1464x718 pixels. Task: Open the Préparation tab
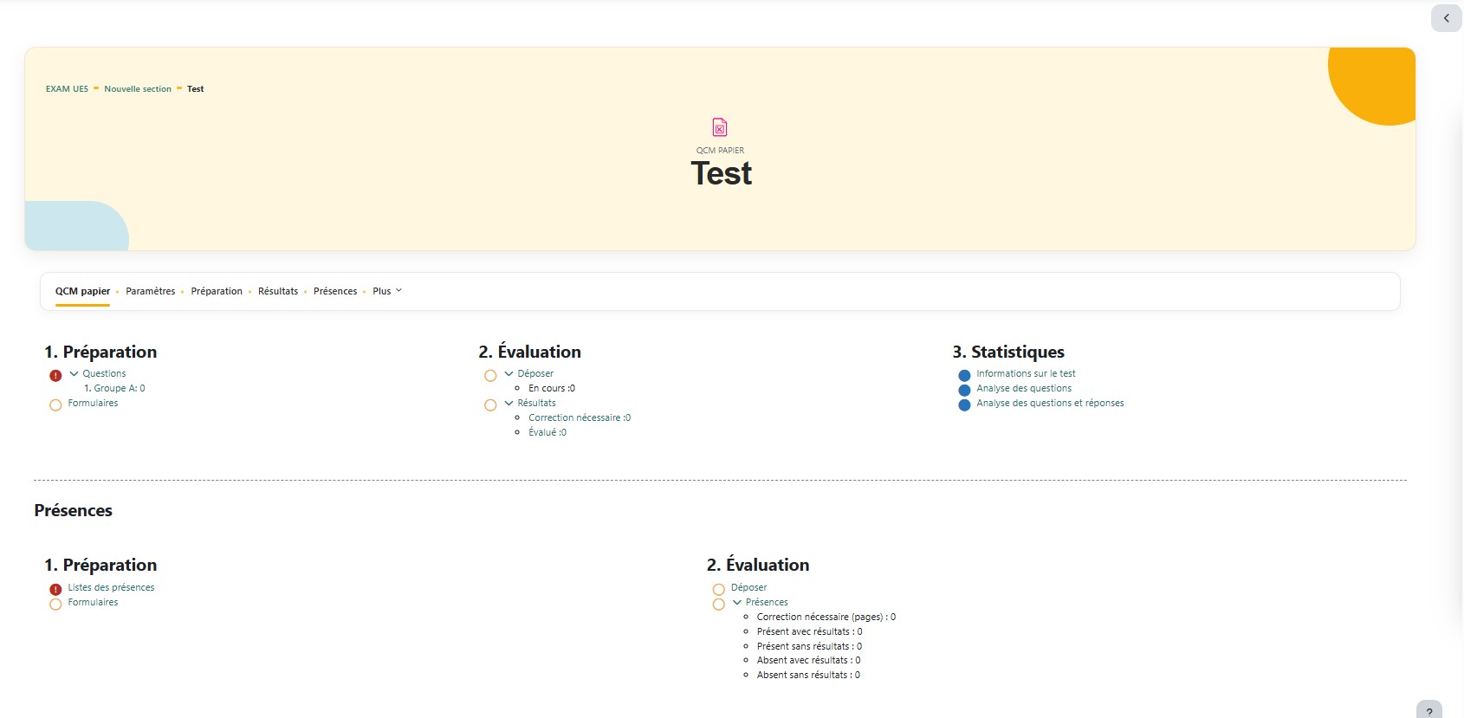click(x=217, y=291)
